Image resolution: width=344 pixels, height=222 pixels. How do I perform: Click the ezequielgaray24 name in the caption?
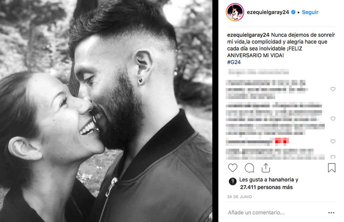coord(248,35)
